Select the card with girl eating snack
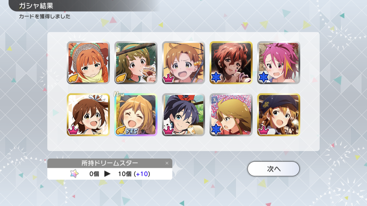 pyautogui.click(x=136, y=63)
